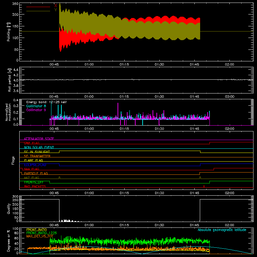Click the BAD_PACKETS flag label
Viewport: 257px width, 257px height.
pyautogui.click(x=35, y=186)
